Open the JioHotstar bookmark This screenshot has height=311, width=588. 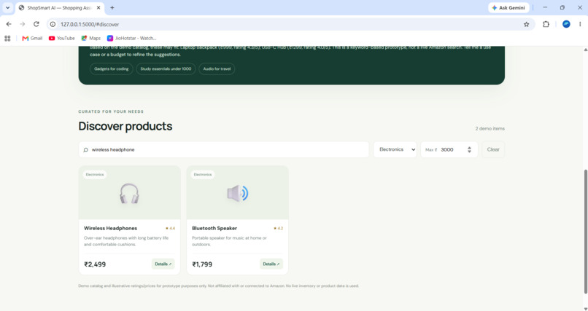coord(131,38)
